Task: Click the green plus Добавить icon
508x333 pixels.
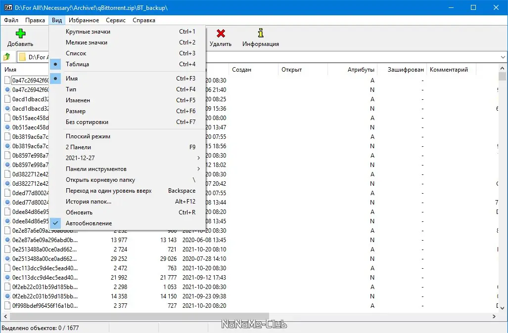Action: (20, 34)
